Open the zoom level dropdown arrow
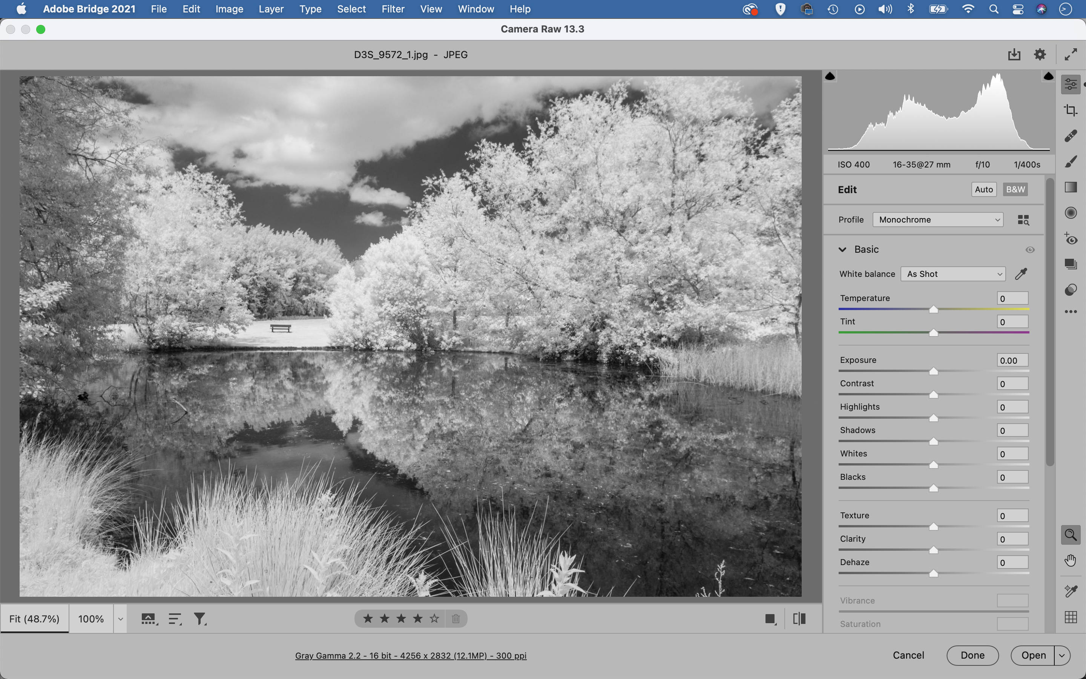 (120, 619)
